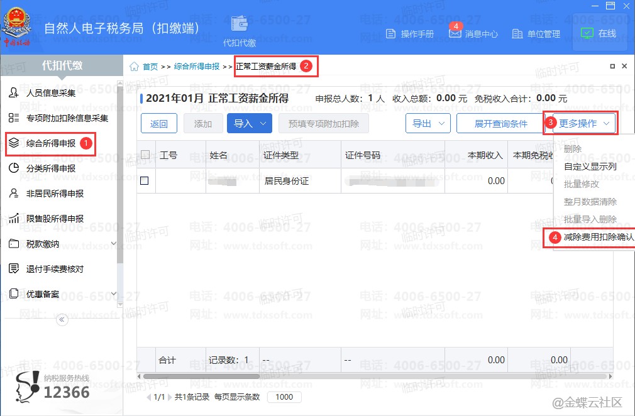The height and width of the screenshot is (416, 635).
Task: Open 消息中心 envelope icon
Action: (x=455, y=34)
